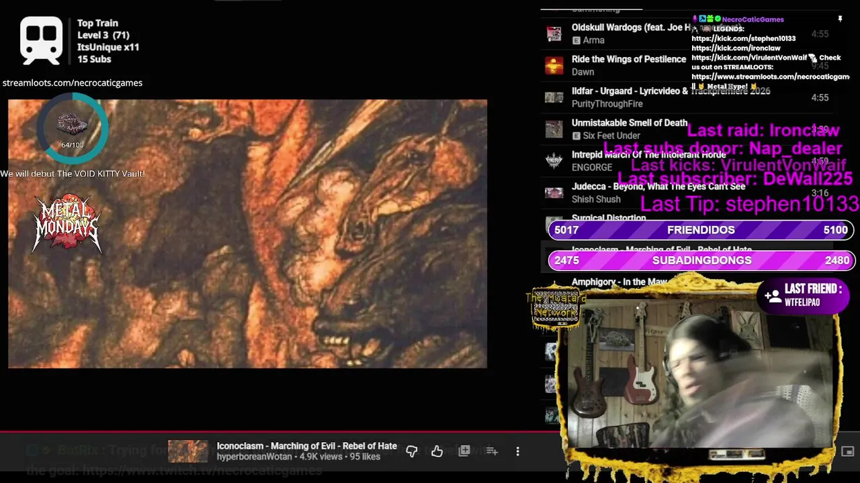Open artist 'Dawn' in the queue
The height and width of the screenshot is (483, 860).
[x=583, y=72]
